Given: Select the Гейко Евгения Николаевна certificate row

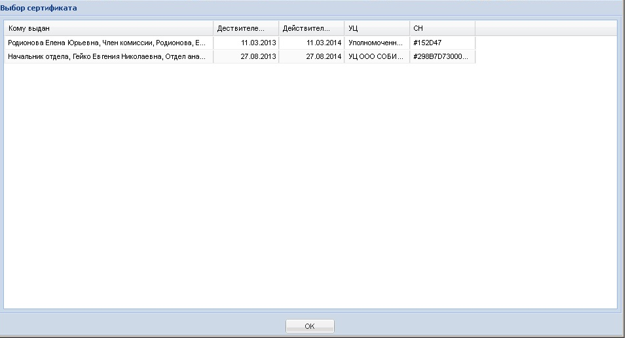Looking at the screenshot, I should click(x=107, y=57).
